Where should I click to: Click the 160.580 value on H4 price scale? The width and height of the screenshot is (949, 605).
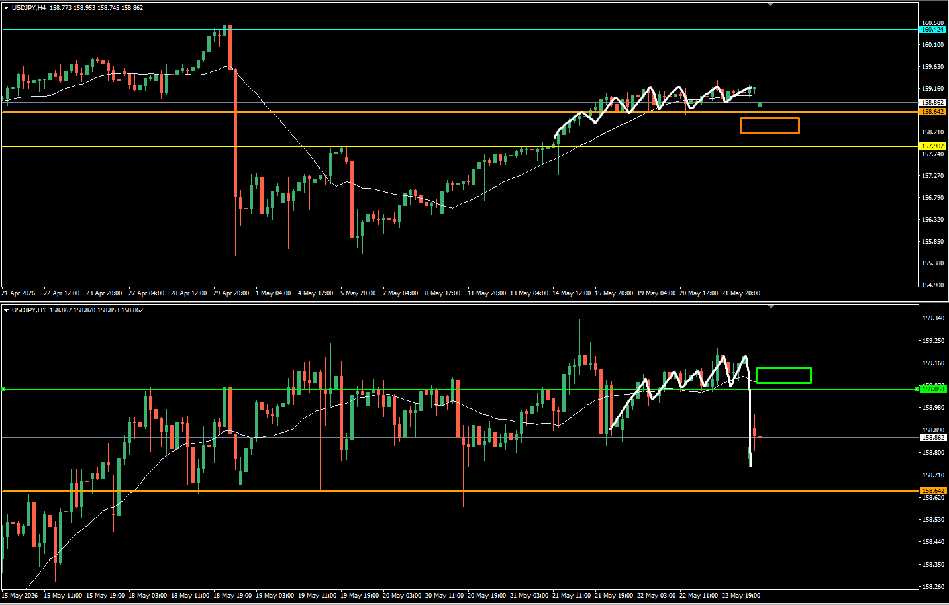point(932,23)
